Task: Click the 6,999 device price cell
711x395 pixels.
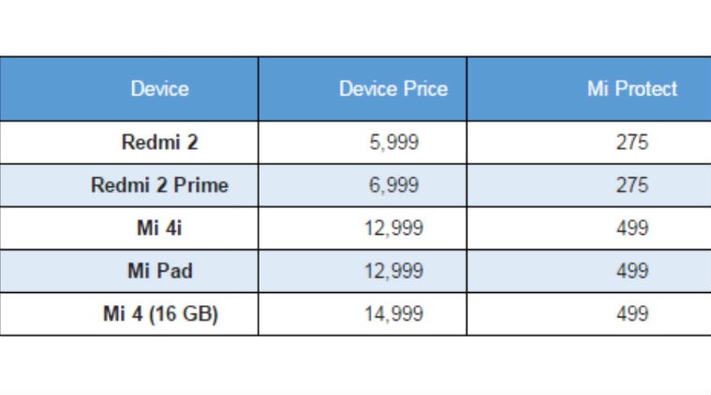Action: tap(393, 185)
